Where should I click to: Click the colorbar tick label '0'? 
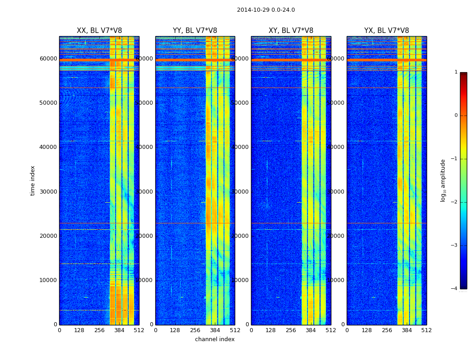(x=455, y=116)
